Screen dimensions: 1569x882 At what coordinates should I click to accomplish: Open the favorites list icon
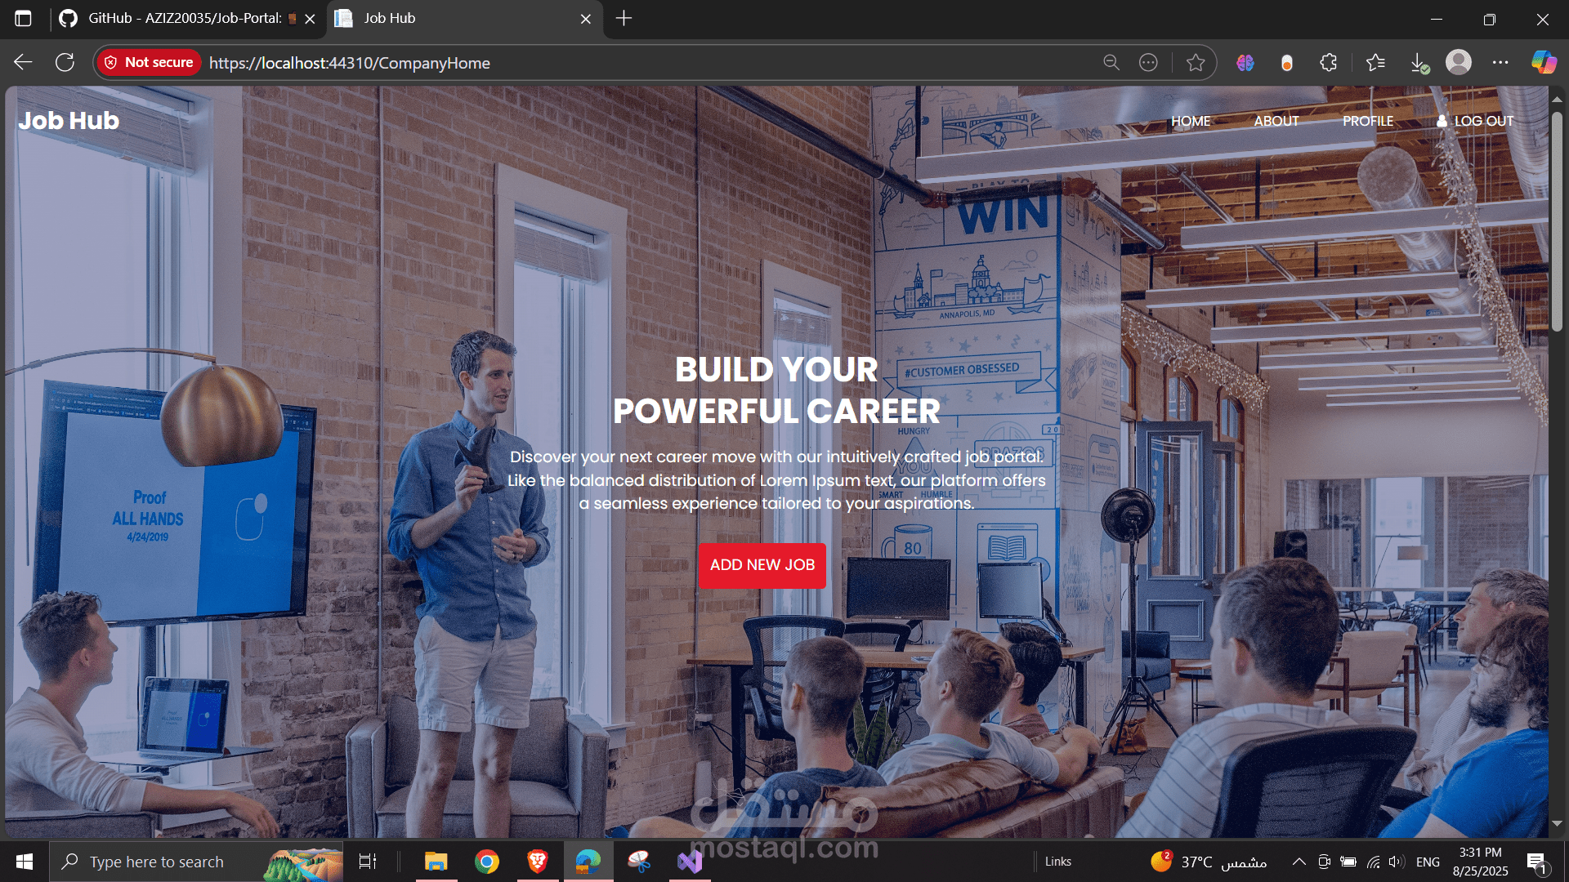[x=1375, y=63]
